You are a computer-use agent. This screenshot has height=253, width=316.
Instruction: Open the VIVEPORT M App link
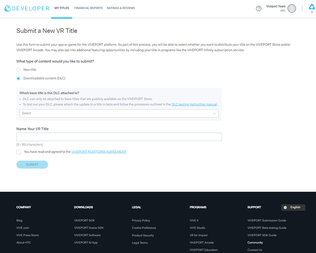pos(86,242)
